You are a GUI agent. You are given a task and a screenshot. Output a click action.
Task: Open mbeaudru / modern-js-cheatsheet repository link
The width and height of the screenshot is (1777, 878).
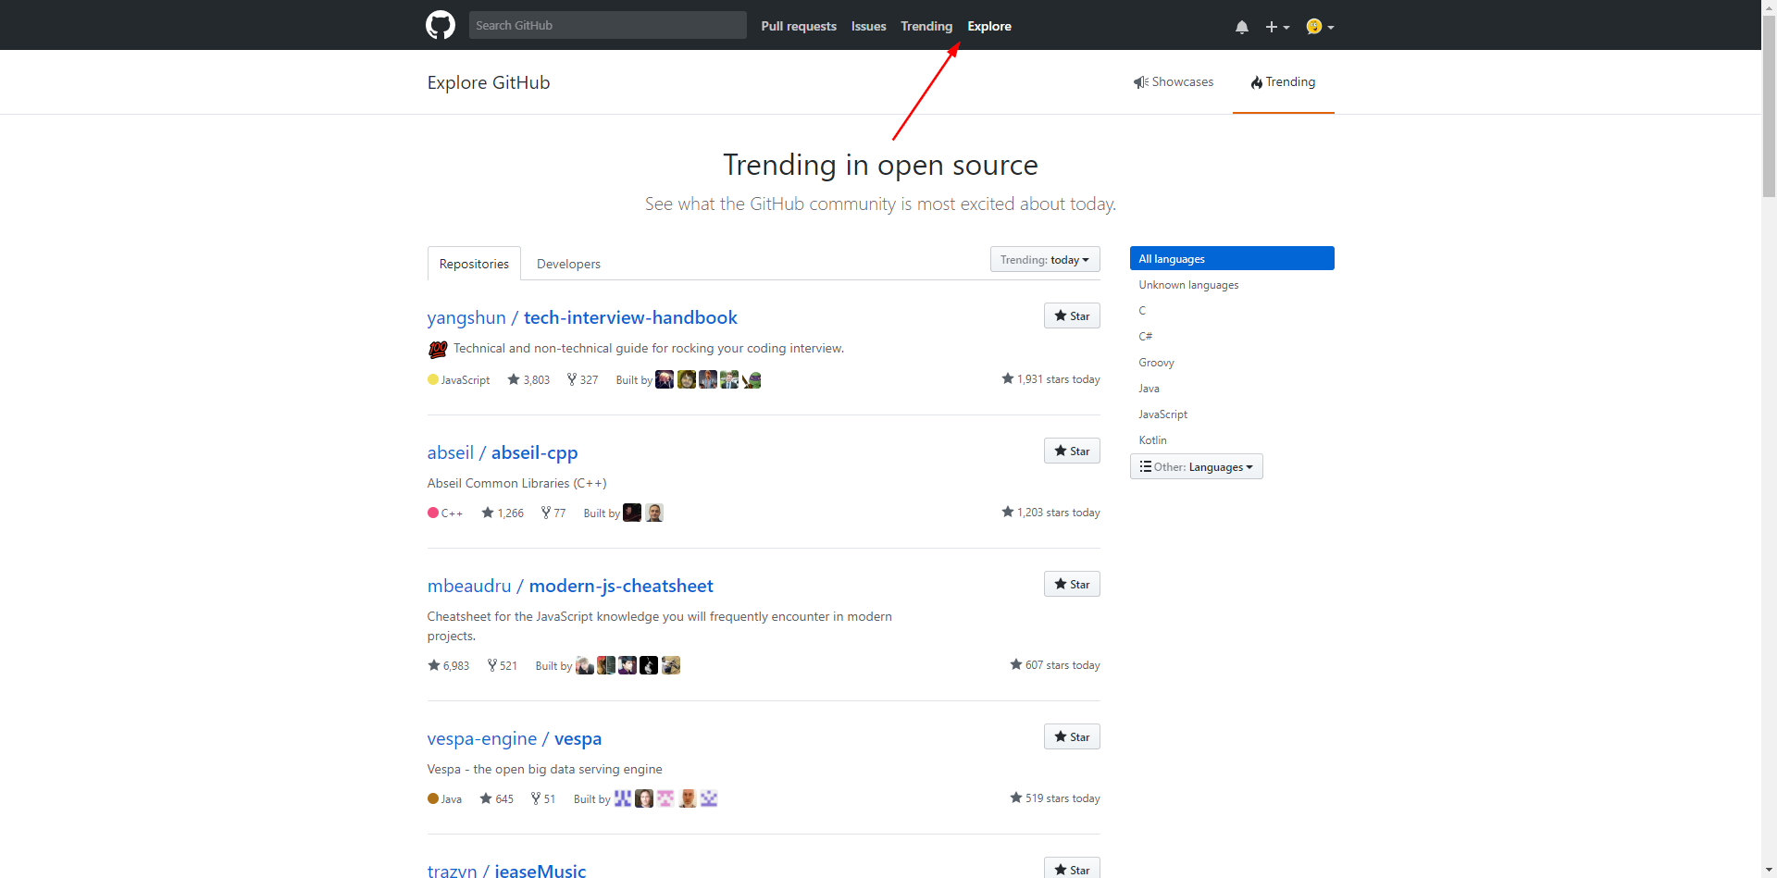(570, 586)
